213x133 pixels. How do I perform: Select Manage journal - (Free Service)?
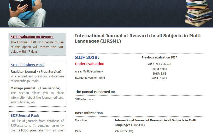coord(35,88)
